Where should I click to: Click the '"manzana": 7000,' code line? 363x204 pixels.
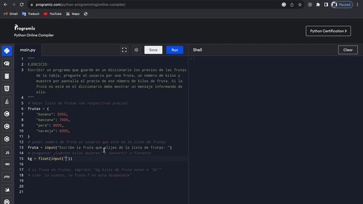[x=53, y=120]
